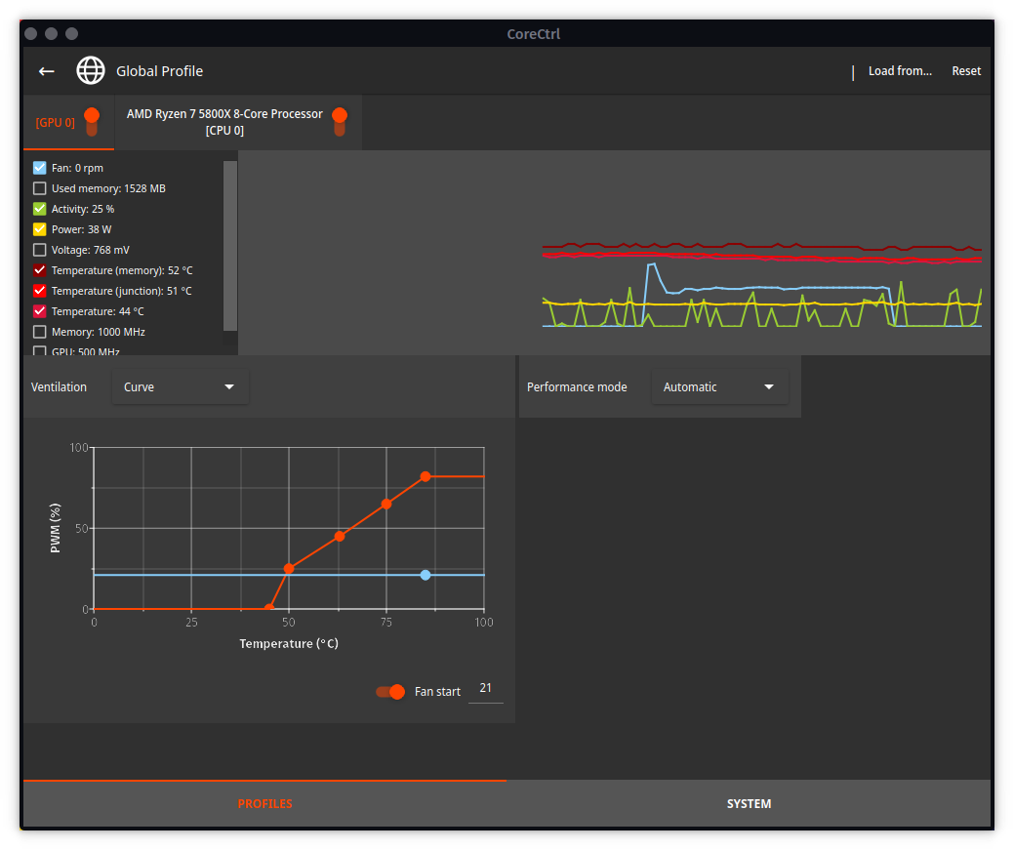Uncheck the Power sensor checkbox
1014x850 pixels.
pos(39,229)
